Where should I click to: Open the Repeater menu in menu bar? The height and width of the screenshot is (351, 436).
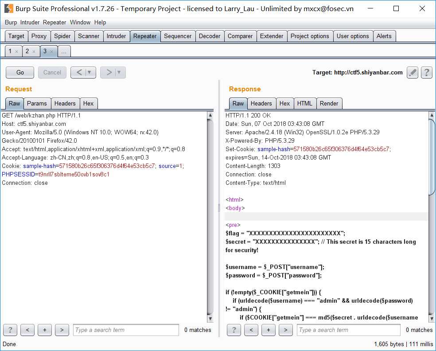click(54, 22)
